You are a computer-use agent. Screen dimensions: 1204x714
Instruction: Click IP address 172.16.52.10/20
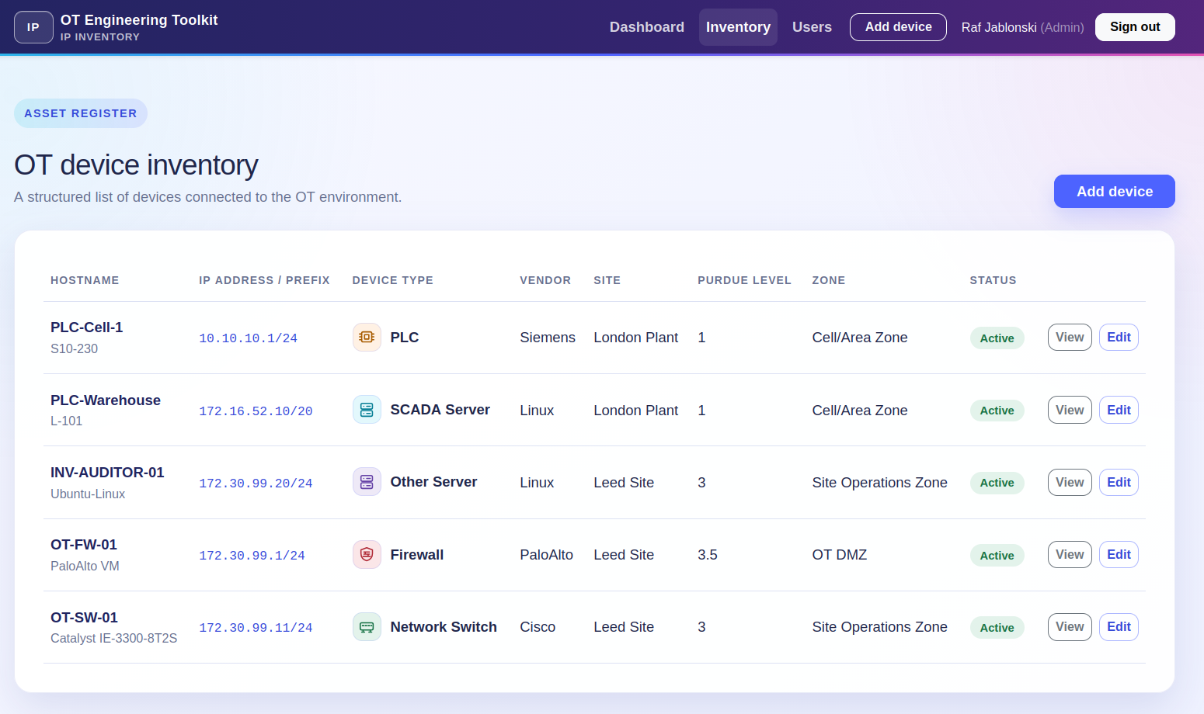click(x=256, y=411)
